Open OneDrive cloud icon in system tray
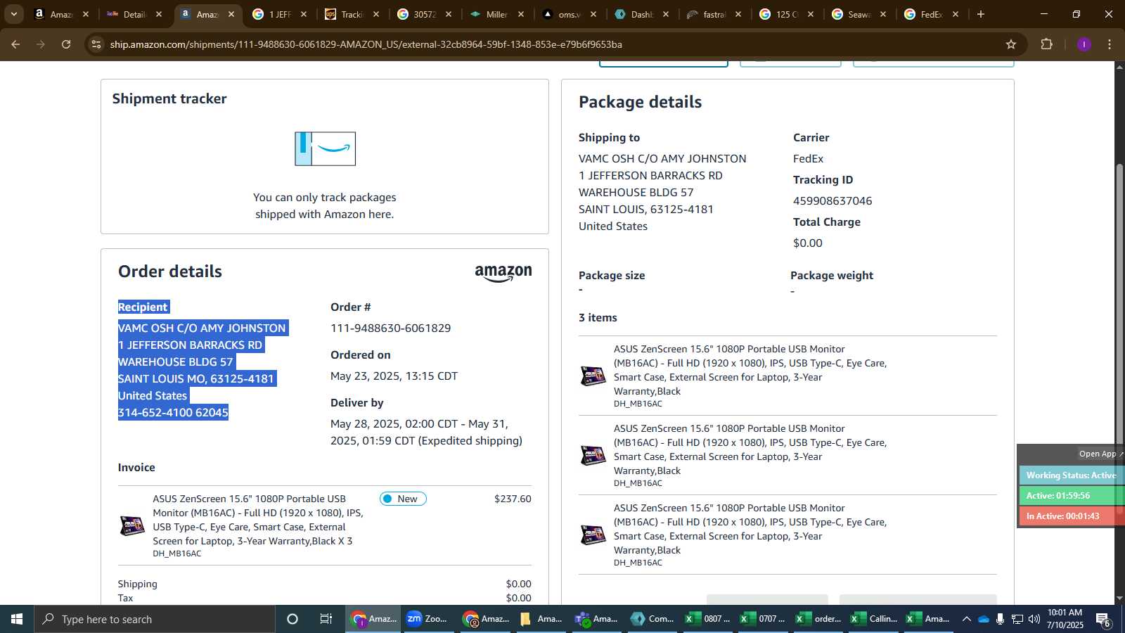 984,619
